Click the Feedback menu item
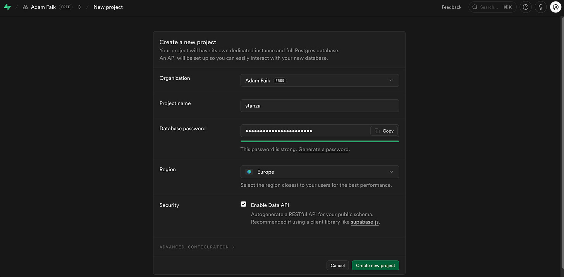Viewport: 564px width, 277px height. pos(451,7)
